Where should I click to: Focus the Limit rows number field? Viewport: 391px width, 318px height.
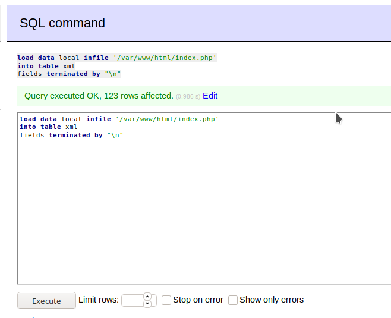pyautogui.click(x=133, y=300)
